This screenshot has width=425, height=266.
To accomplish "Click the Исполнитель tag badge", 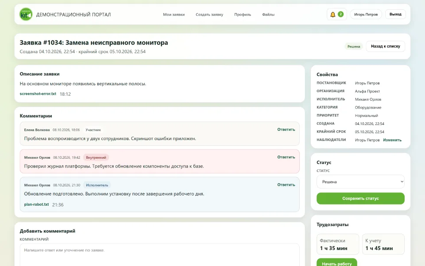I will click(x=97, y=185).
